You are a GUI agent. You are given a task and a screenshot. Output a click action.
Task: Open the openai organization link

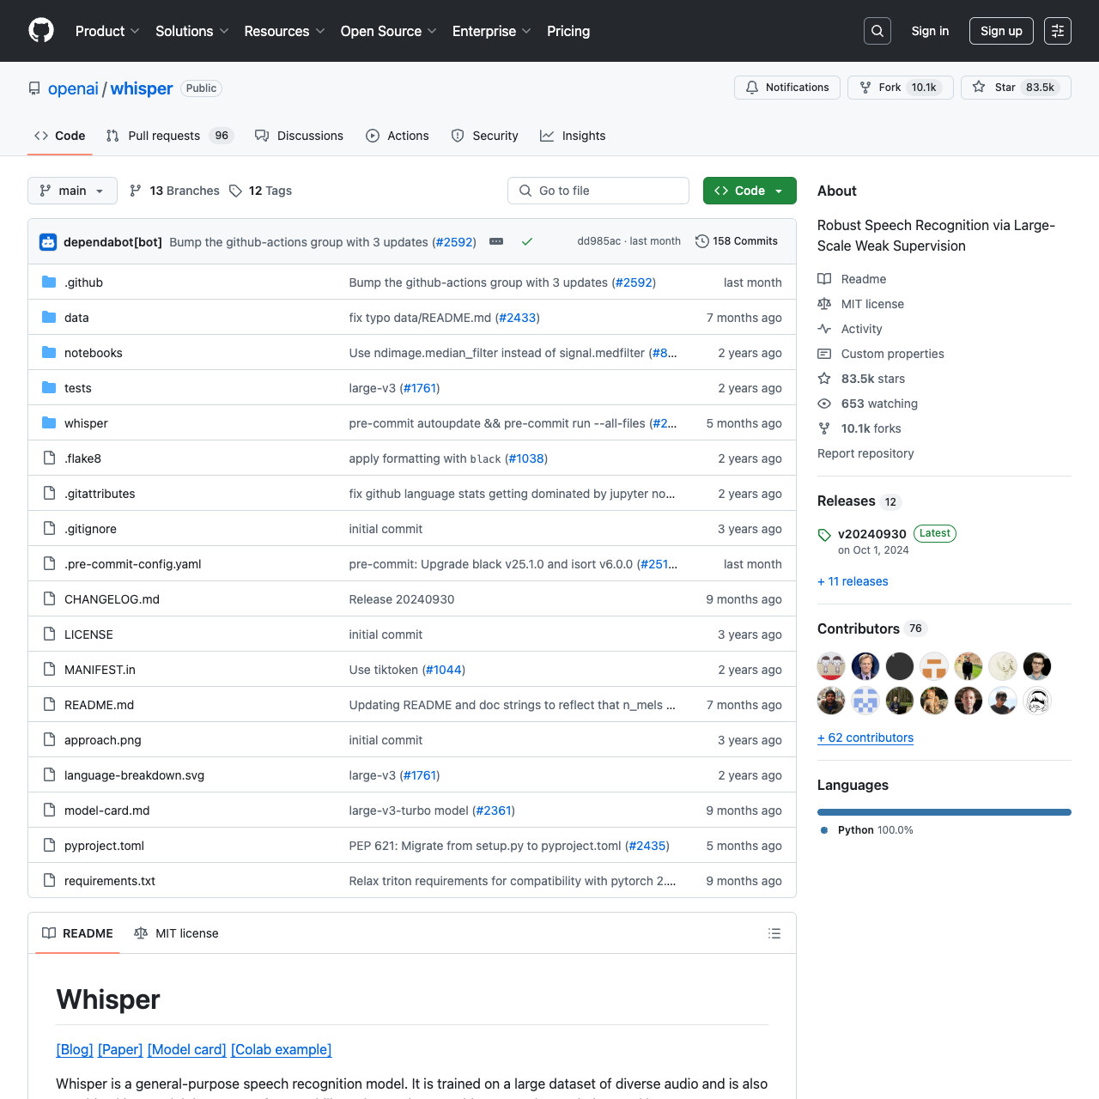click(73, 88)
